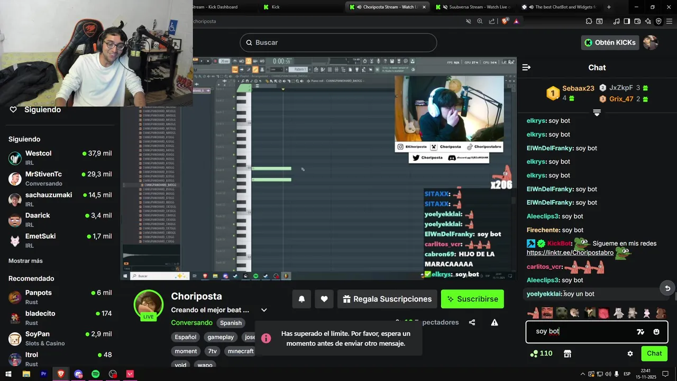Insert the Patrick emote from quick emotes

pos(534,313)
